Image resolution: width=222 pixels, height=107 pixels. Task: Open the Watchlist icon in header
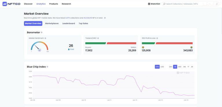pyautogui.click(x=149, y=4)
